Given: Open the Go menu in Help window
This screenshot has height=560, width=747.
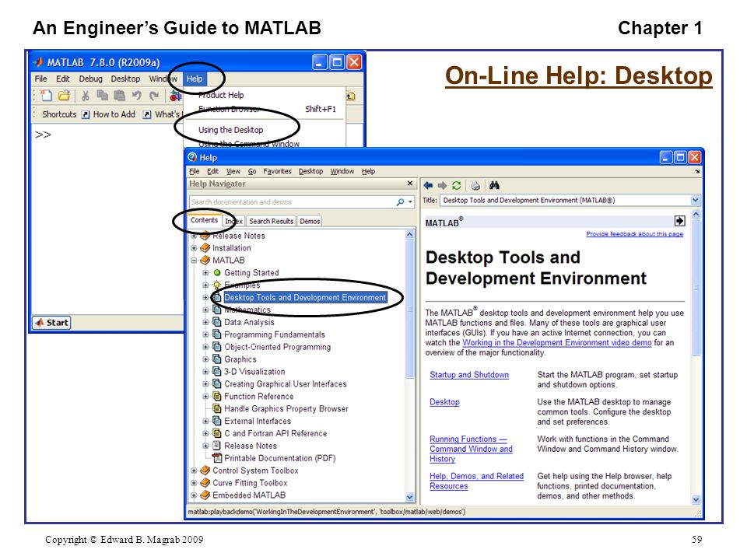Looking at the screenshot, I should [252, 171].
